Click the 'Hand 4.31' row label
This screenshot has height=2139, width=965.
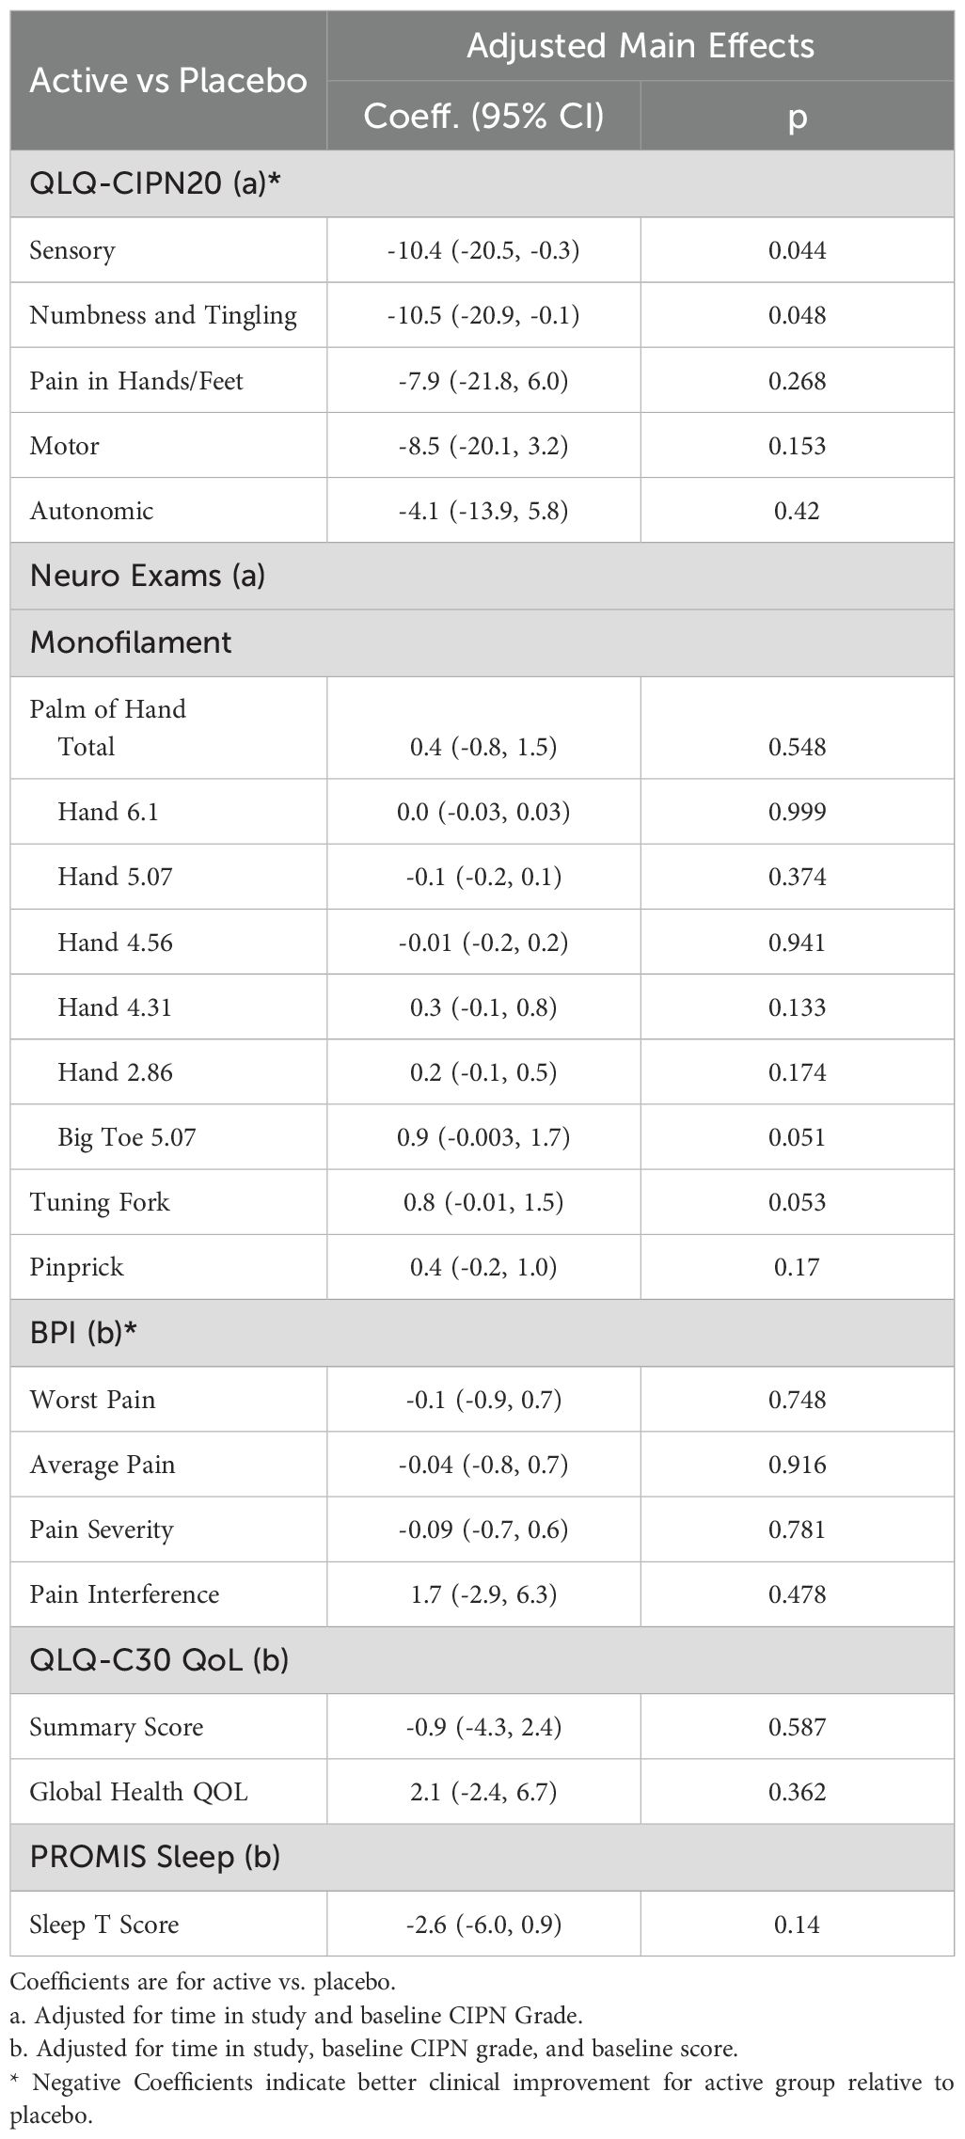click(115, 1007)
